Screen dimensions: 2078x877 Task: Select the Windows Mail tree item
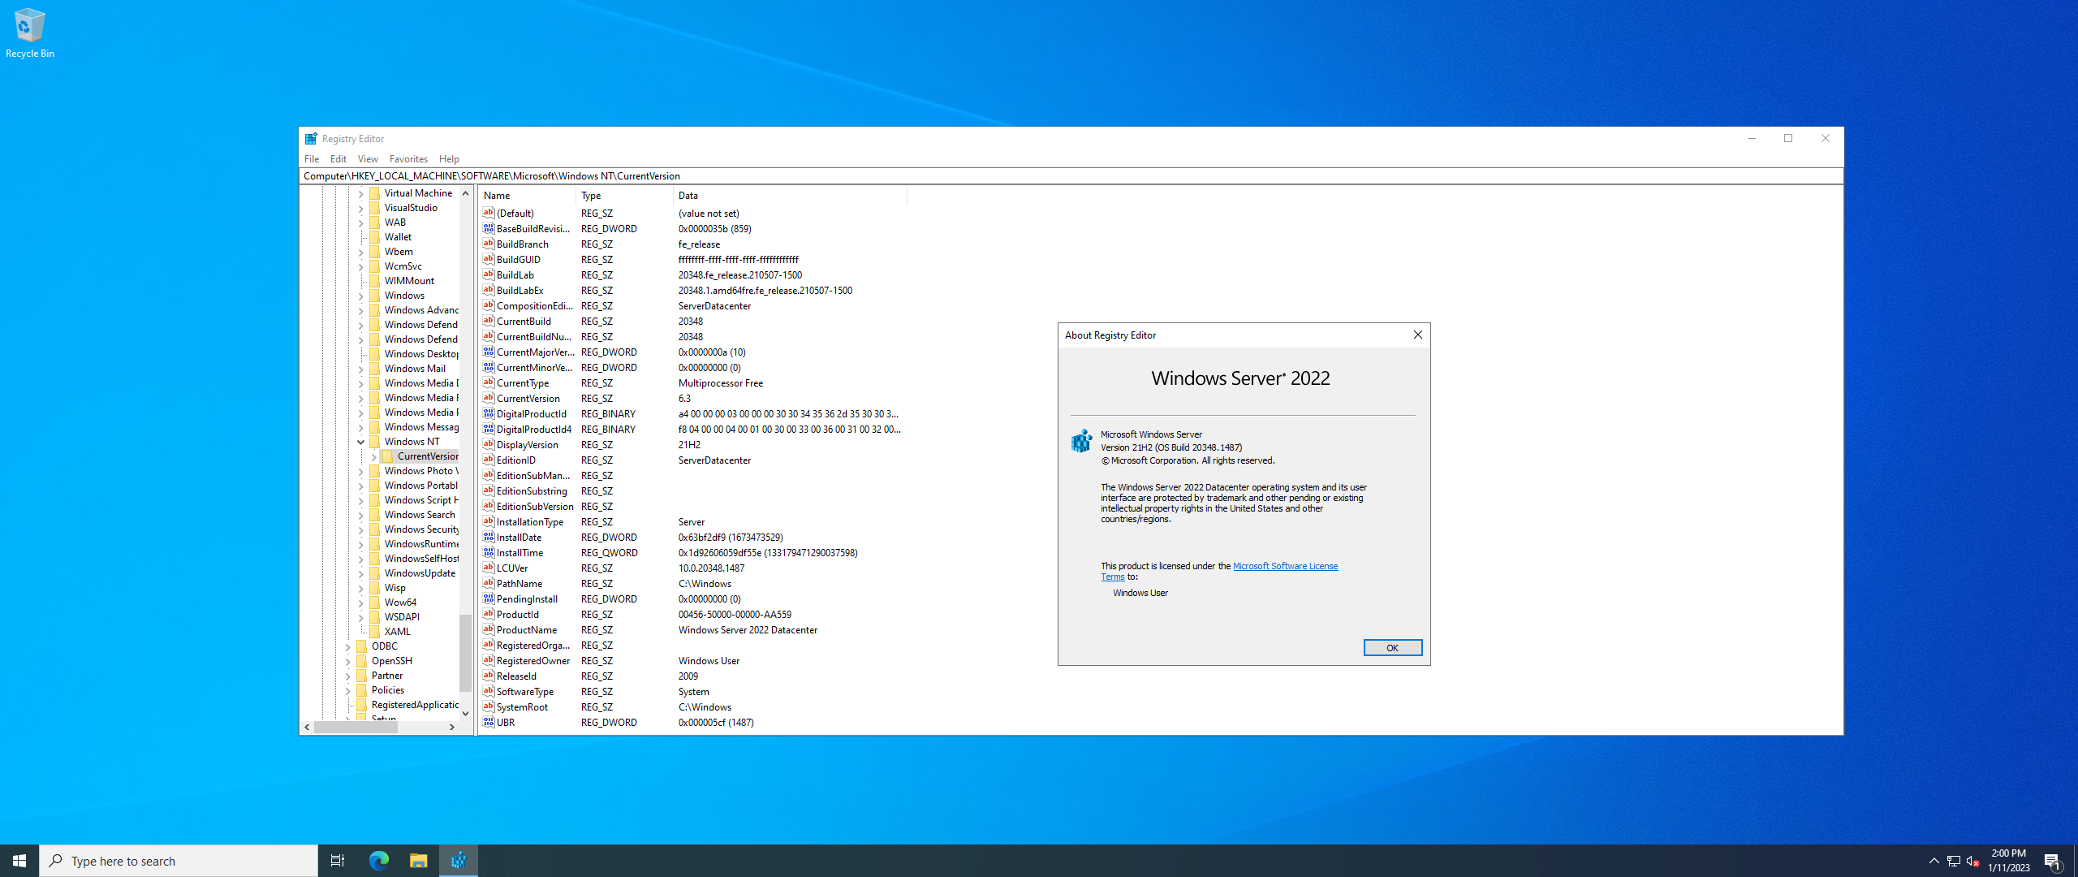coord(415,369)
